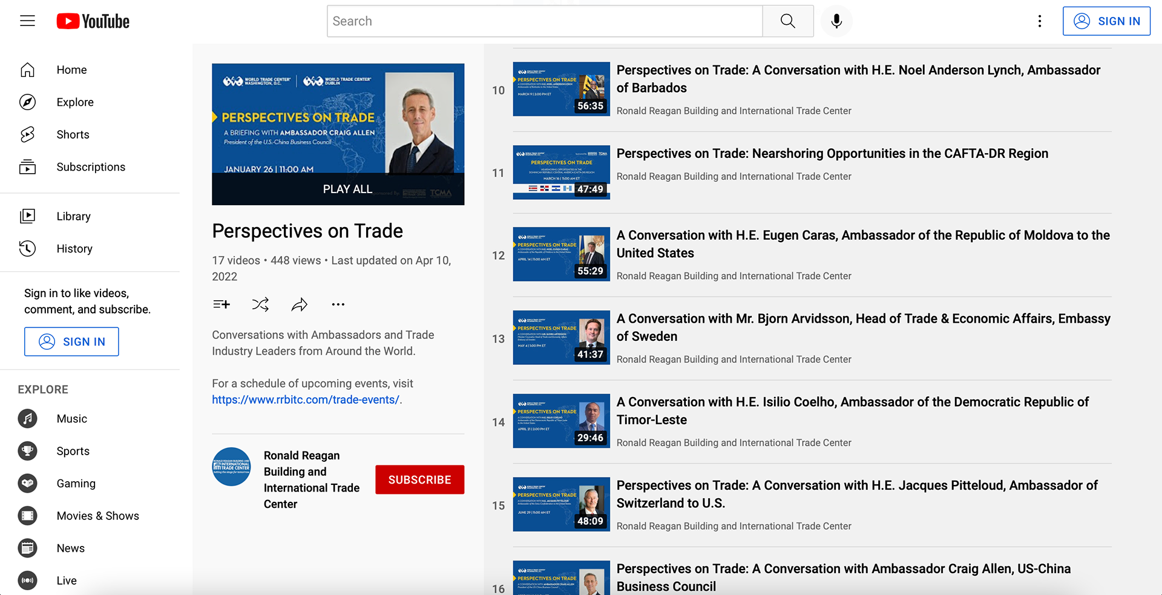
Task: Click the Music note icon
Action: (x=27, y=418)
